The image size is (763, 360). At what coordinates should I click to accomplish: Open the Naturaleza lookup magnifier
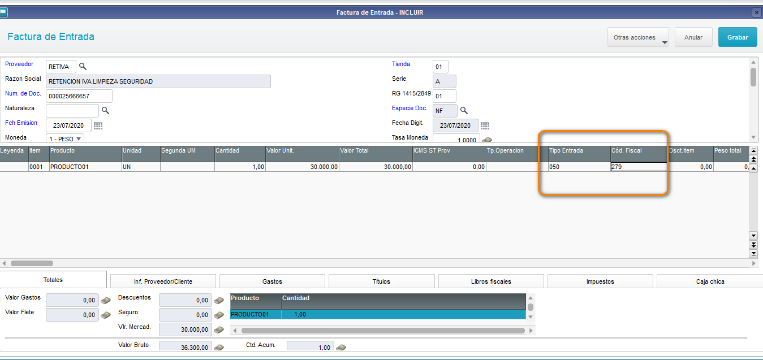[x=105, y=111]
